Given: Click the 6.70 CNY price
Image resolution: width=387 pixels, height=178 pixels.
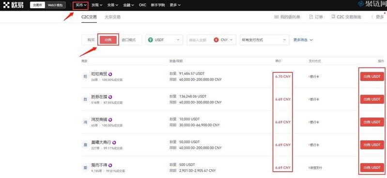Looking at the screenshot, I should pos(283,77).
